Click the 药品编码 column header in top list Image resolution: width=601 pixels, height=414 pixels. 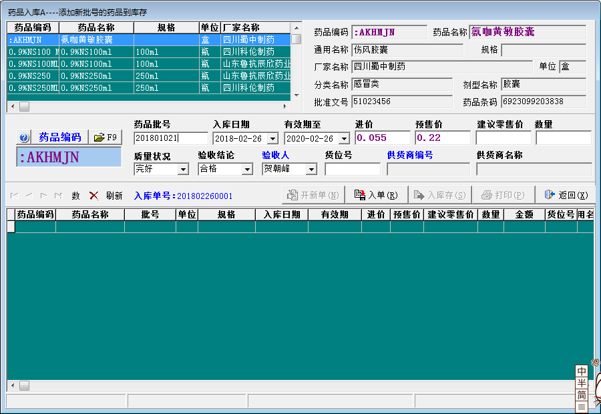[x=33, y=27]
